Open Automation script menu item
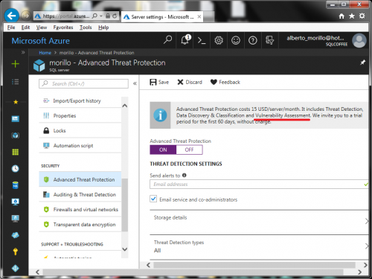The image size is (372, 279). point(80,146)
